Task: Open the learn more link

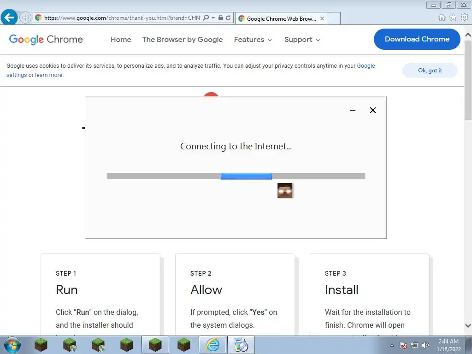Action: (49, 75)
